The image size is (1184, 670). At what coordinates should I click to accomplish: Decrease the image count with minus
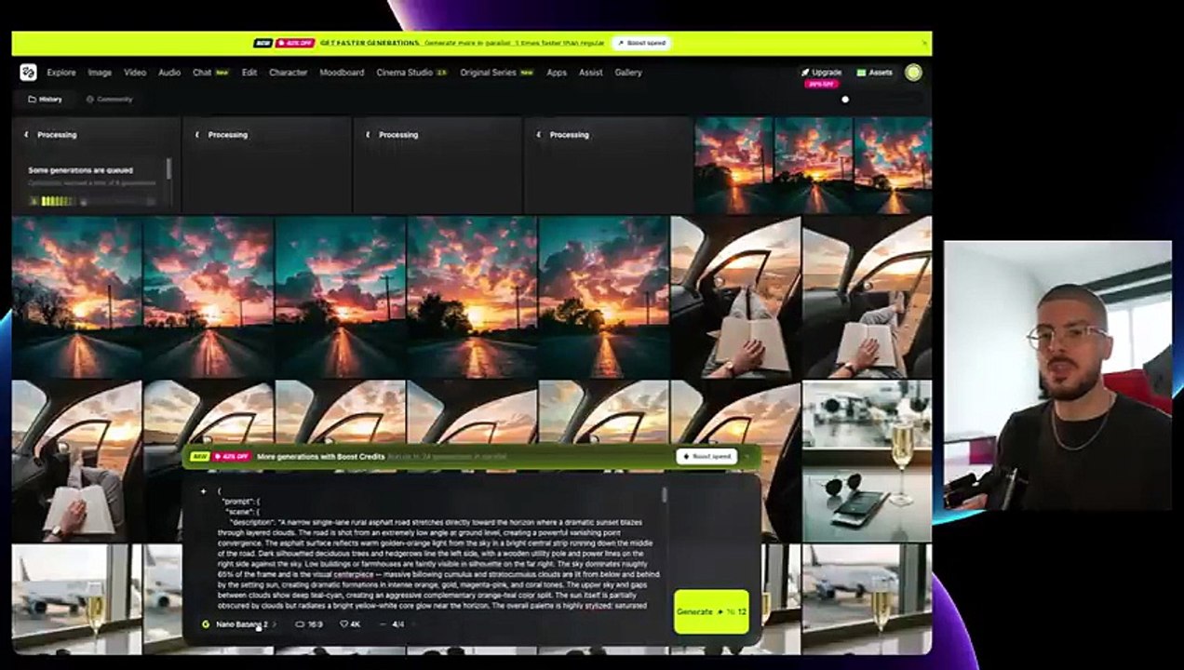(x=383, y=624)
